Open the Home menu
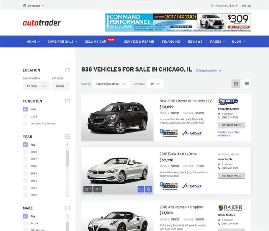This screenshot has width=269, height=231. (33, 42)
